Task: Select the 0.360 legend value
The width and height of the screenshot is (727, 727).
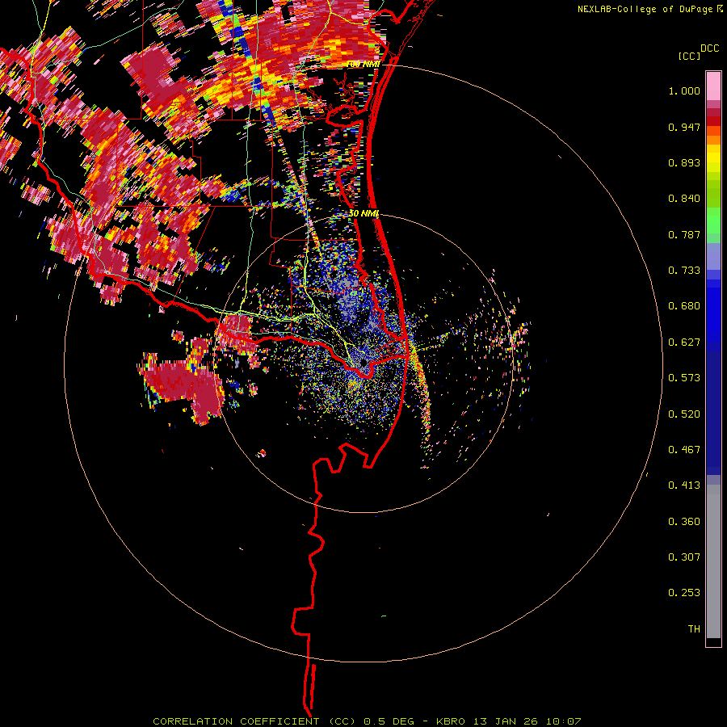Action: [684, 522]
